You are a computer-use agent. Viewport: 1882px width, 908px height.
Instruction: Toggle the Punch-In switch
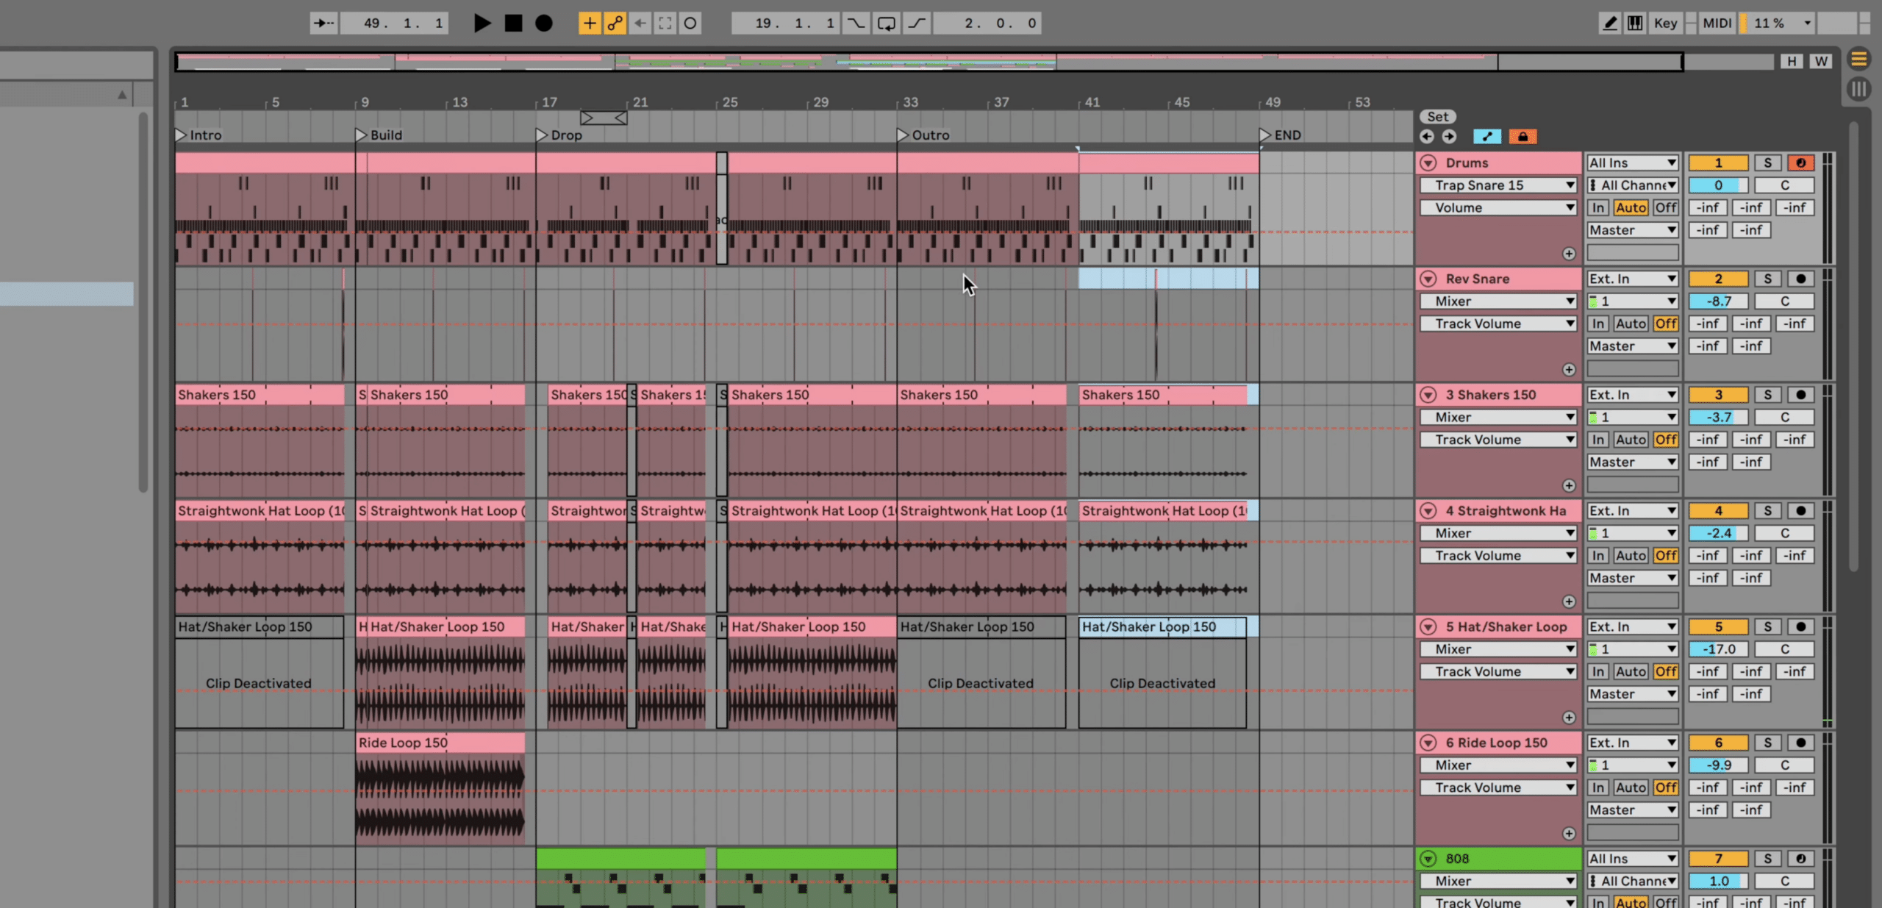click(856, 24)
